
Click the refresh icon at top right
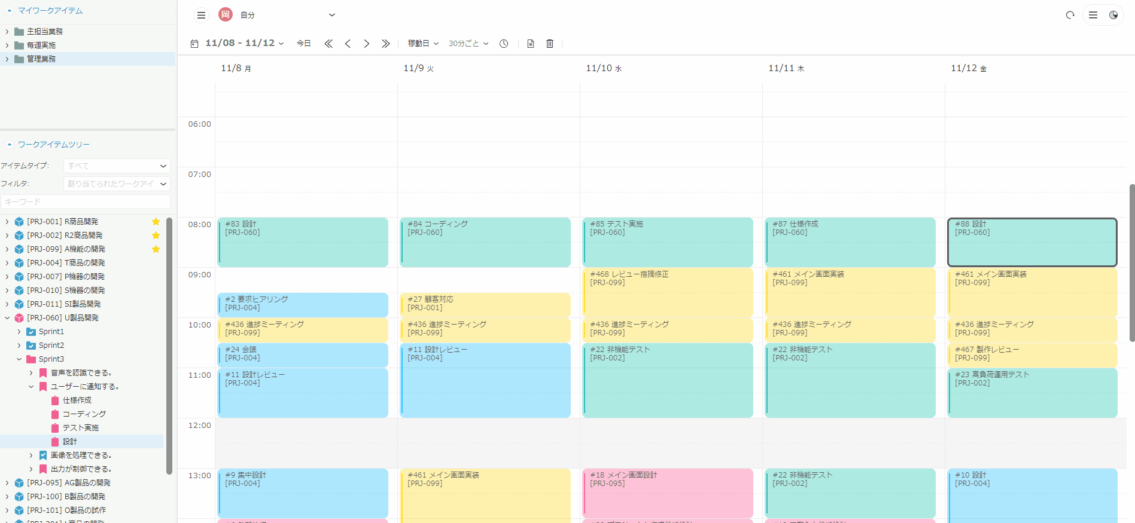1070,15
